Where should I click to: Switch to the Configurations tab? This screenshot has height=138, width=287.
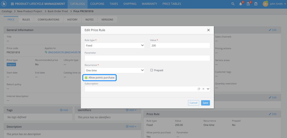pos(49,20)
